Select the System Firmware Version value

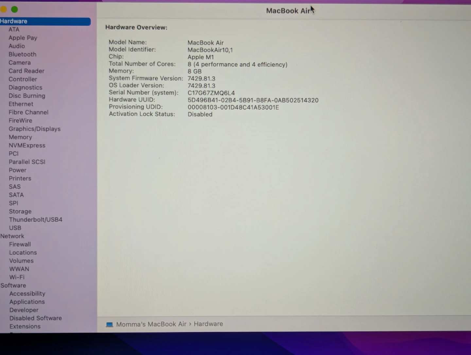pyautogui.click(x=201, y=79)
